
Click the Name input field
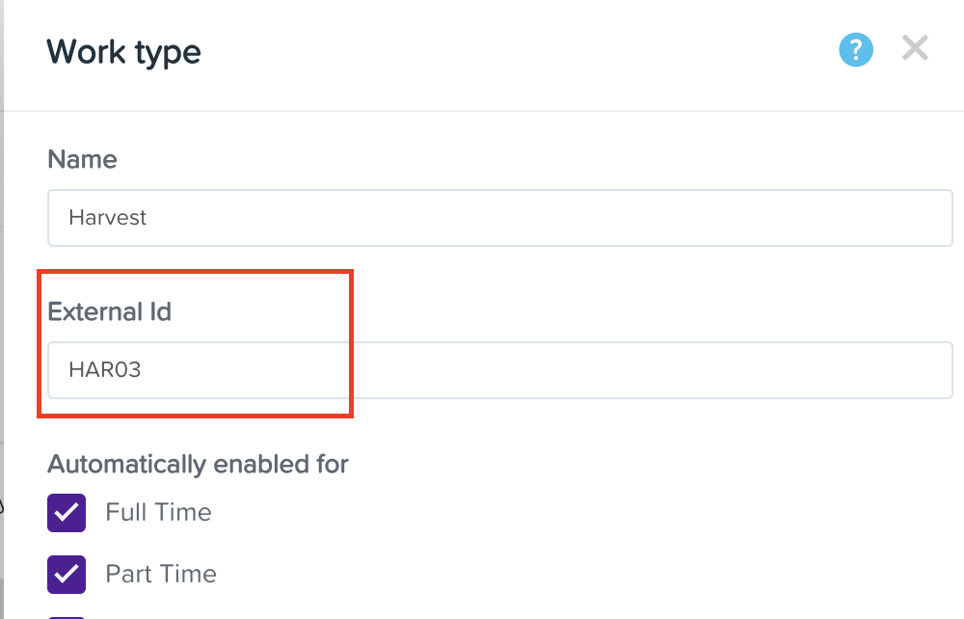[500, 218]
